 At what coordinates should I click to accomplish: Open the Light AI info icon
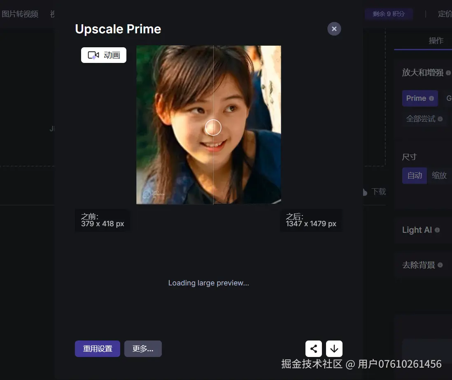[x=437, y=230]
